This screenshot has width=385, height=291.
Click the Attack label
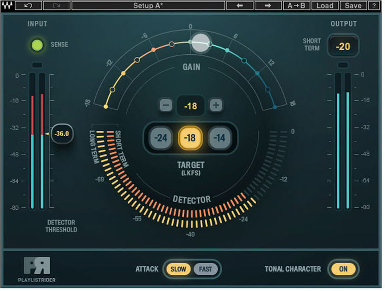point(147,269)
